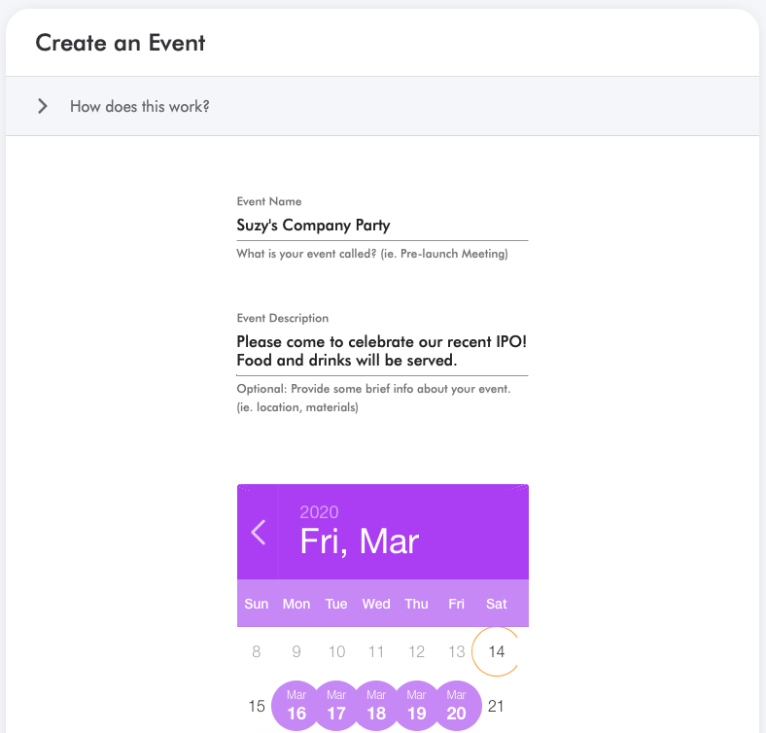
Task: Edit the Event Description text area
Action: pyautogui.click(x=382, y=351)
